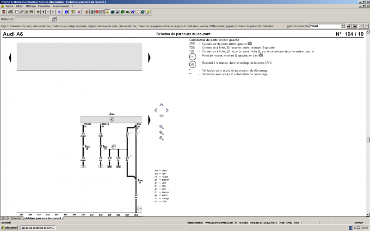The height and width of the screenshot is (231, 370).
Task: Click the search criteria field containing 'volant'
Action: 325,26
